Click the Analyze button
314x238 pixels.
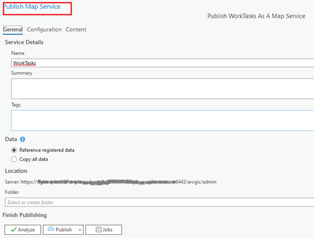[x=23, y=230]
